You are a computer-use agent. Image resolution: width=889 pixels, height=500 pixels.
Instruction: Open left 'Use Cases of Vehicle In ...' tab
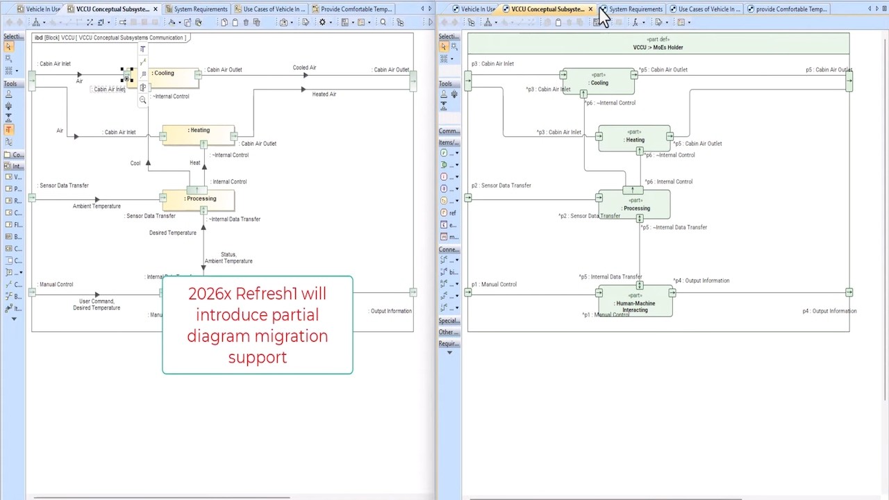pos(269,9)
